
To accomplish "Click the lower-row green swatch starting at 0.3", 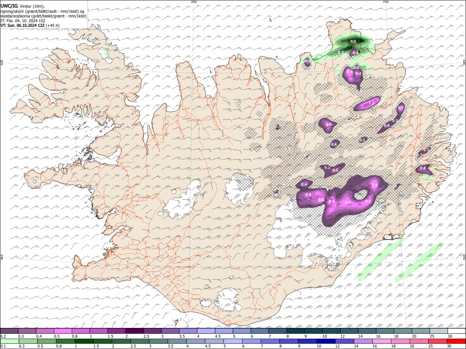I will coord(28,341).
